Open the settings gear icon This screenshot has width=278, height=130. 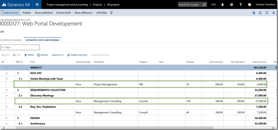tap(231, 5)
